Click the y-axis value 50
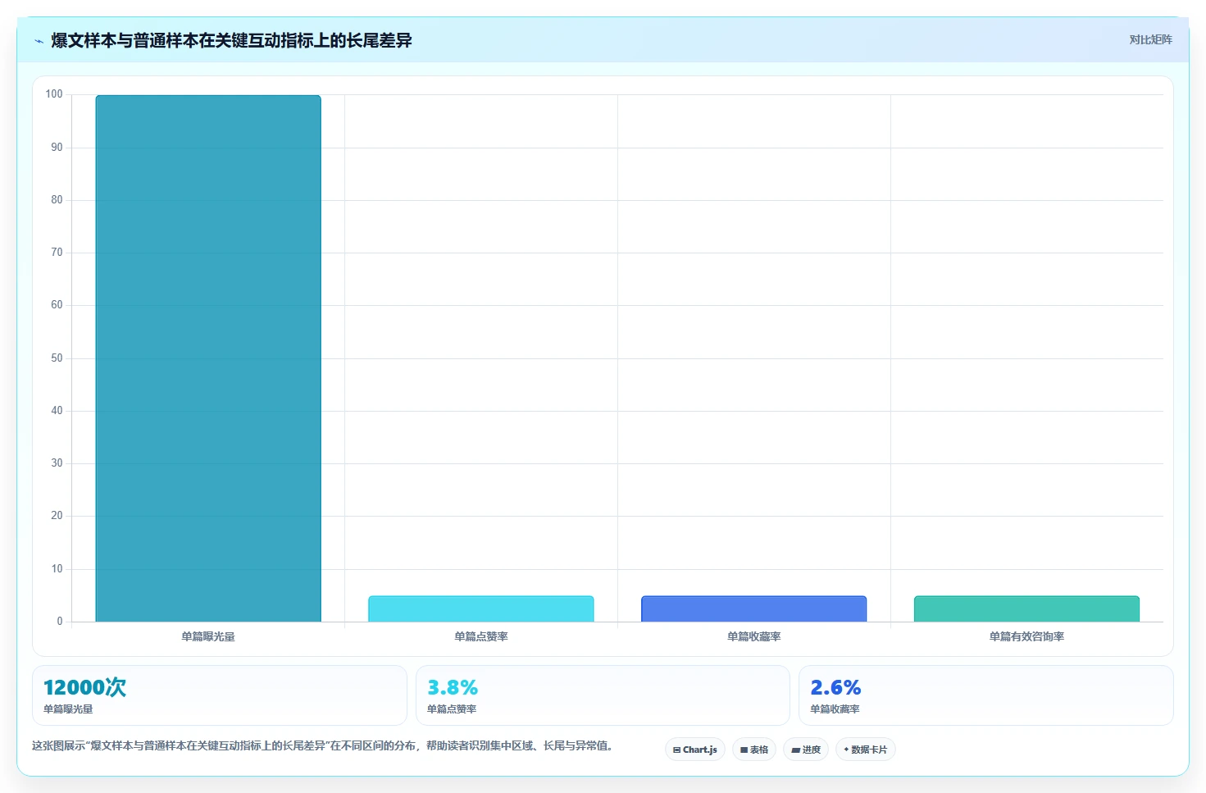This screenshot has width=1206, height=793. pos(57,358)
